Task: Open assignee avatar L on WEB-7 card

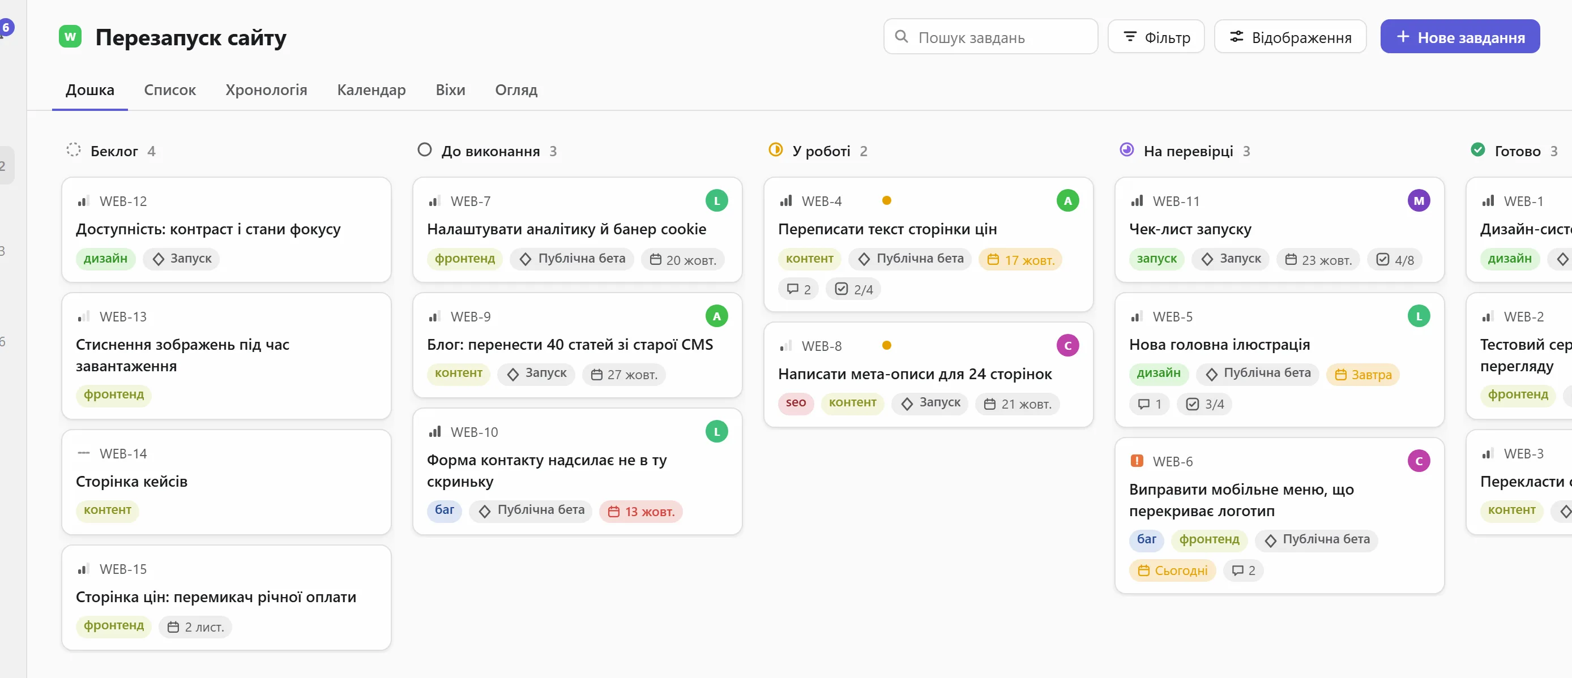Action: pos(716,200)
